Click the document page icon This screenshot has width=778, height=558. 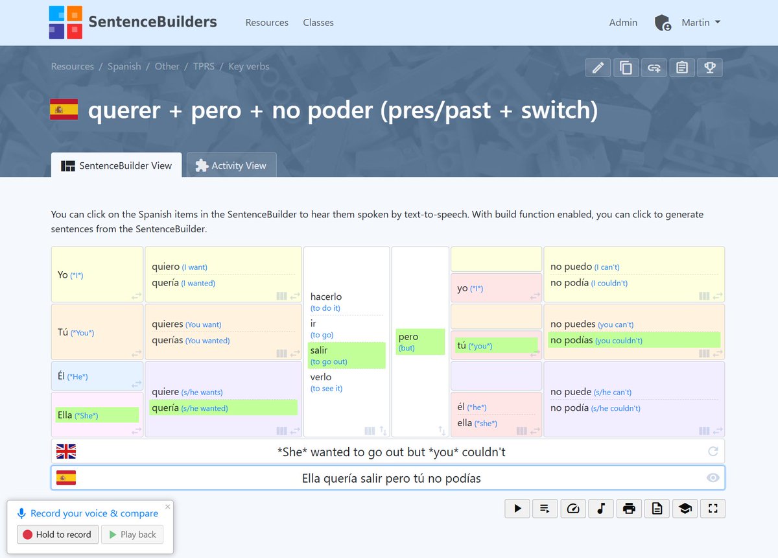pos(657,509)
